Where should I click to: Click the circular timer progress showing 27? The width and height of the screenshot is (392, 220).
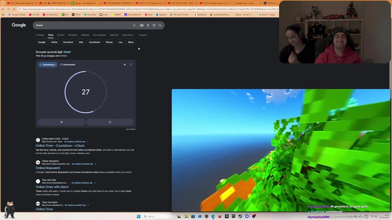pos(85,92)
